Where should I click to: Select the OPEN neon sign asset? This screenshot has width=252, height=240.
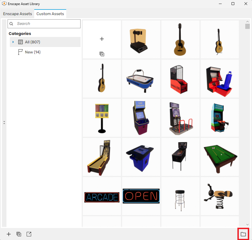[x=141, y=196]
